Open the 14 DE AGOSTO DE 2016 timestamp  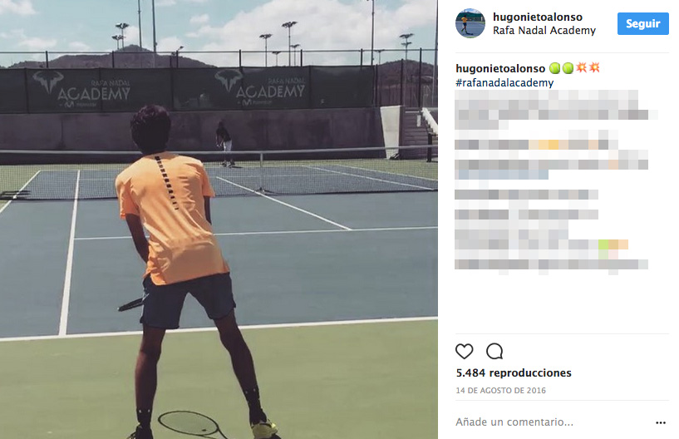pyautogui.click(x=500, y=391)
